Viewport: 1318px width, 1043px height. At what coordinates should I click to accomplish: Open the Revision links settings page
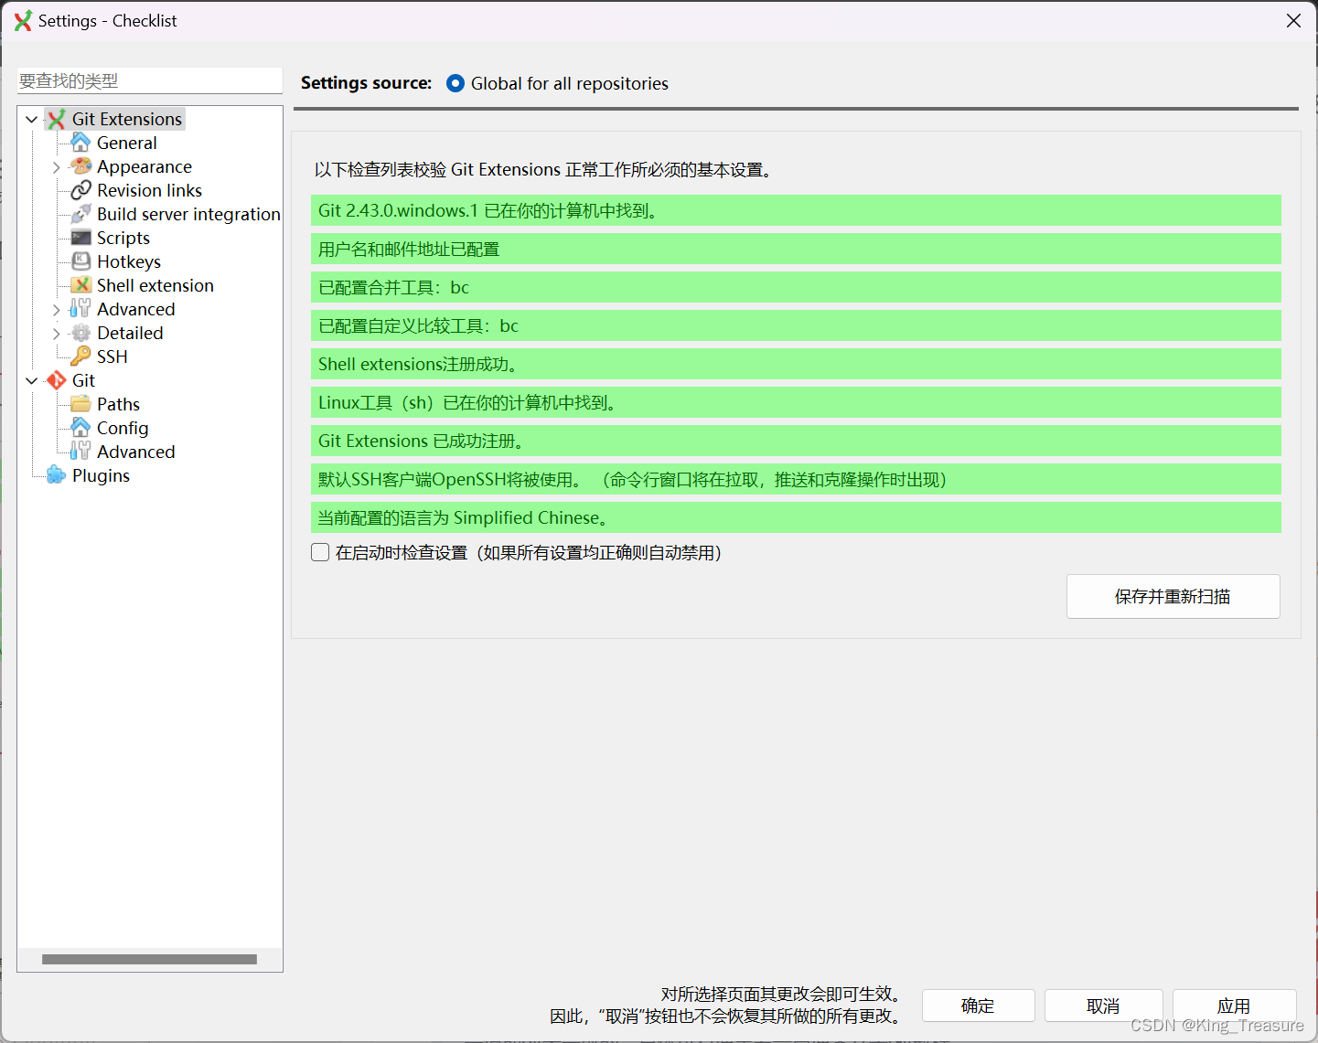[x=150, y=190]
